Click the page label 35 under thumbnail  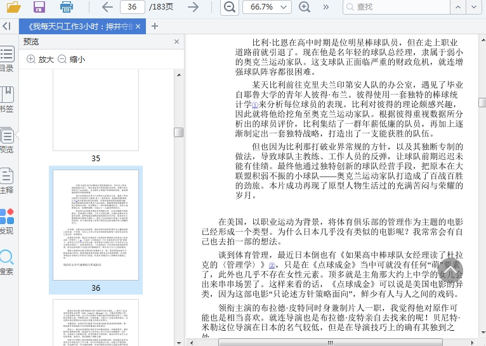pos(96,159)
